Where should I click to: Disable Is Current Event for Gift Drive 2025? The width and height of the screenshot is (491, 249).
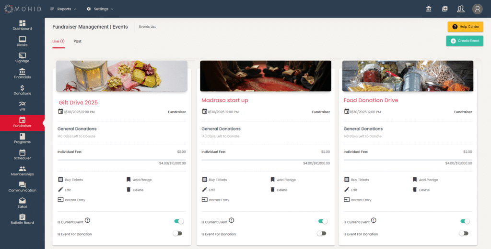coord(178,221)
